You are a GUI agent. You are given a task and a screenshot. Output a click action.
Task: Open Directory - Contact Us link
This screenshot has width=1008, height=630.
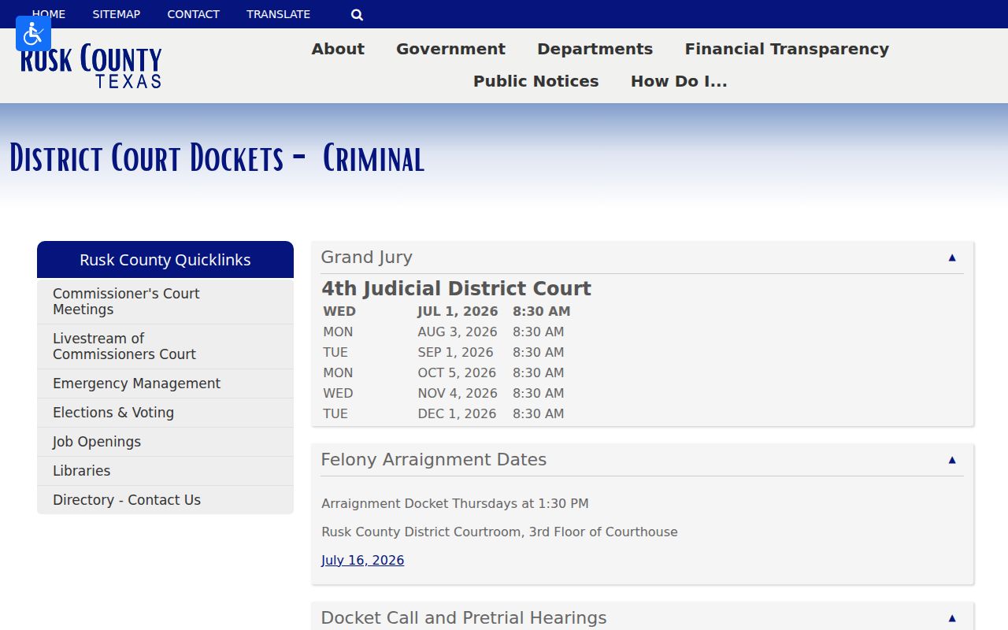click(165, 500)
